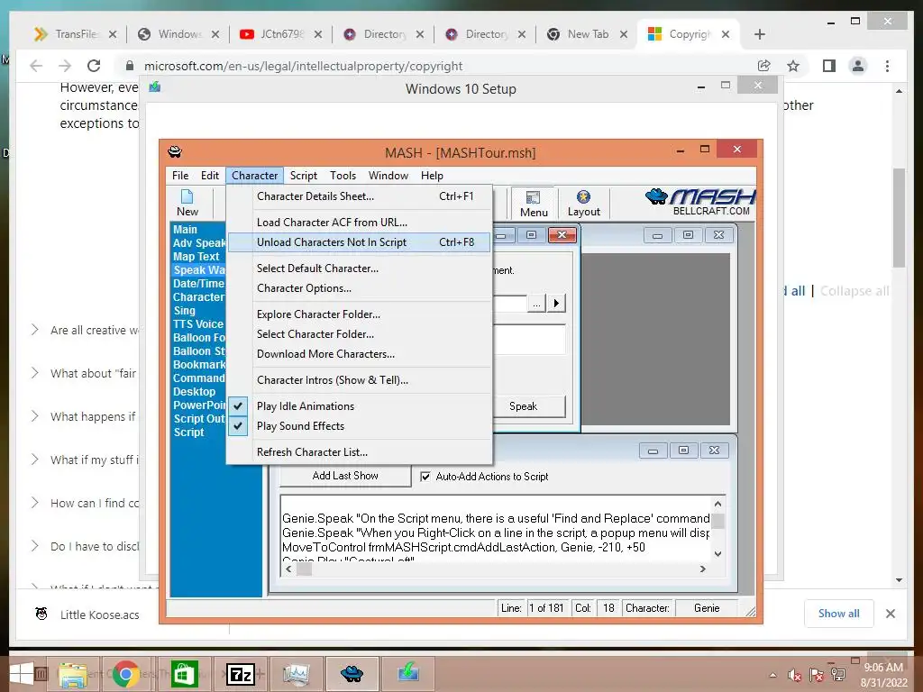Choose Download More Characters menu item

pyautogui.click(x=359, y=354)
